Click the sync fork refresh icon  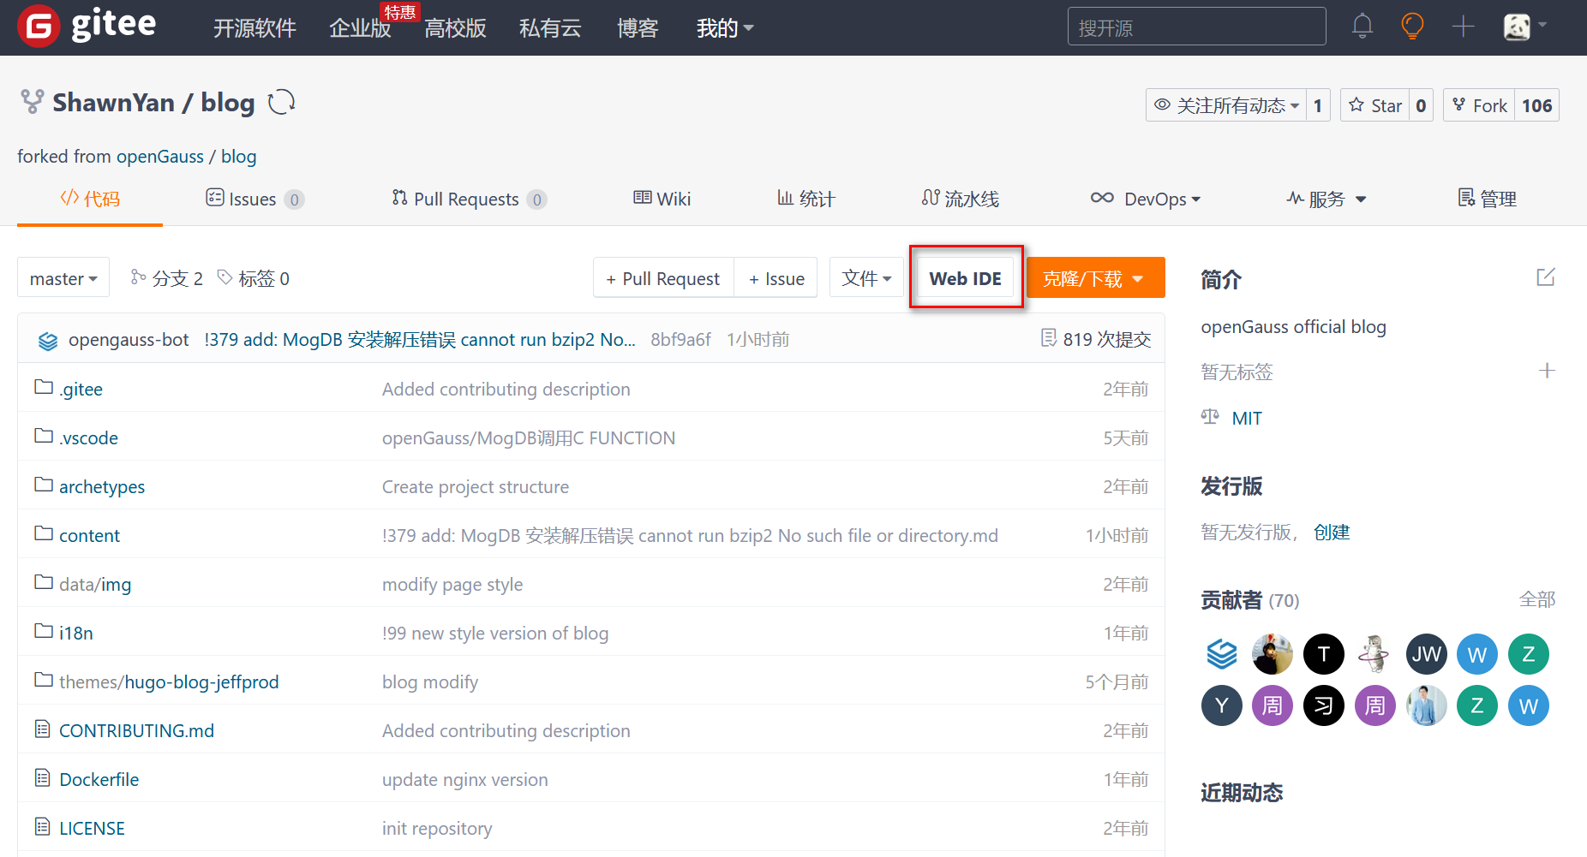281,103
